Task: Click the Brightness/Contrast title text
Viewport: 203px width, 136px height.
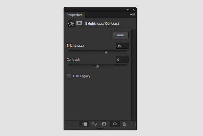Action: (102, 24)
